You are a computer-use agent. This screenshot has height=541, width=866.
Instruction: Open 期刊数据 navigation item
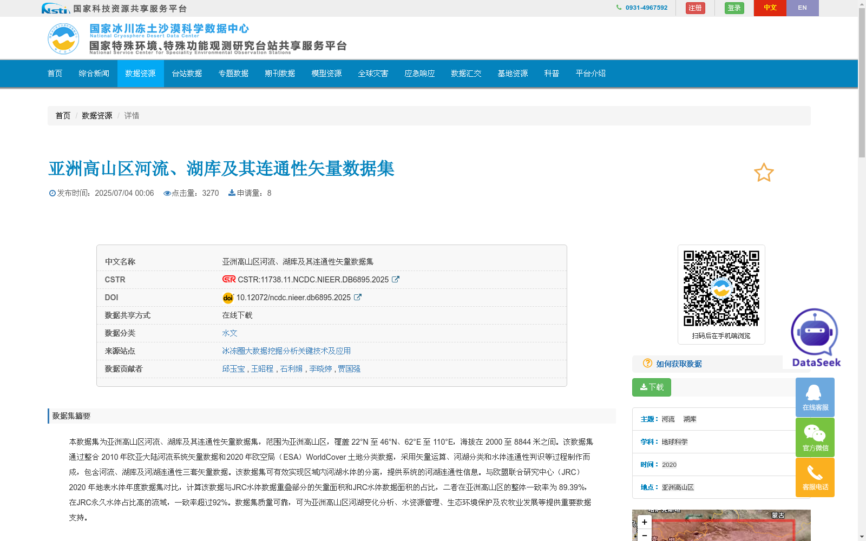click(x=280, y=74)
